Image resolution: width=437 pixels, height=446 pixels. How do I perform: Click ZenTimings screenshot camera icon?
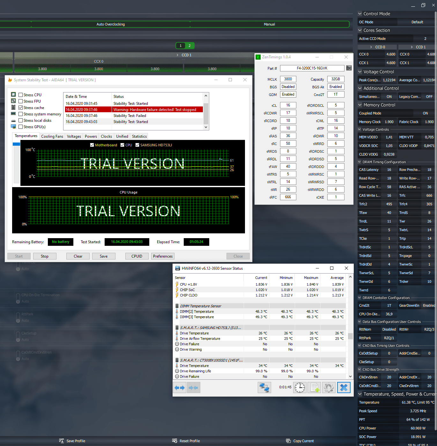point(349,68)
